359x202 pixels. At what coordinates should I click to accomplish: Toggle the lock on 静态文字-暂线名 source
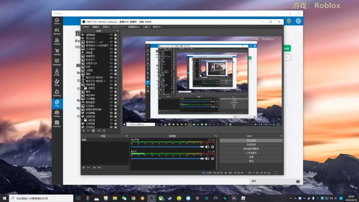[x=115, y=77]
